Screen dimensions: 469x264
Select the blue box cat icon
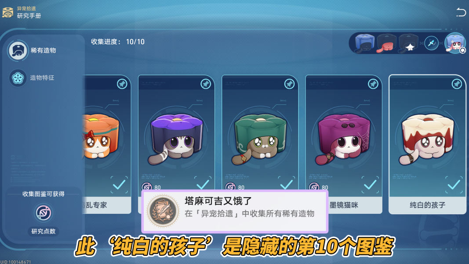[364, 44]
